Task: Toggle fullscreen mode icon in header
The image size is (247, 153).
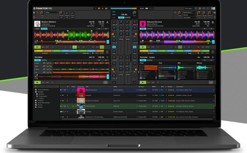Action: tap(208, 8)
